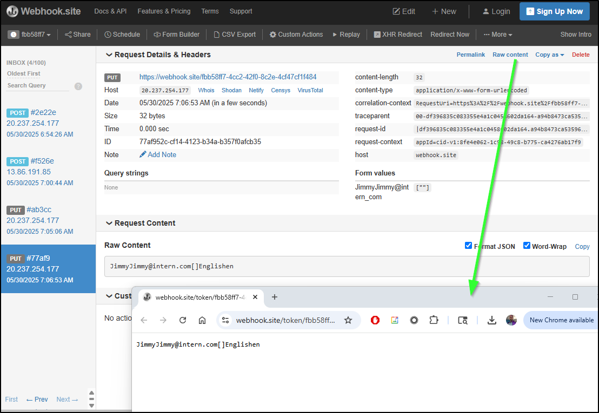Reload the Chrome page
The width and height of the screenshot is (599, 413).
pos(183,320)
